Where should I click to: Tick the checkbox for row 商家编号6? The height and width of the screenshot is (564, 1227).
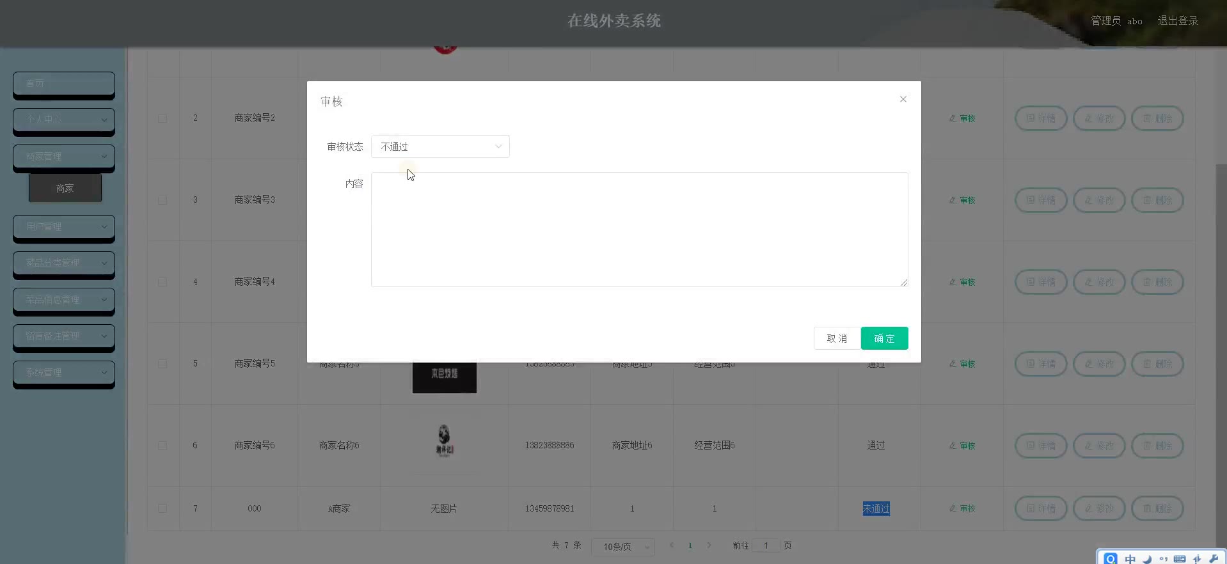pos(162,446)
